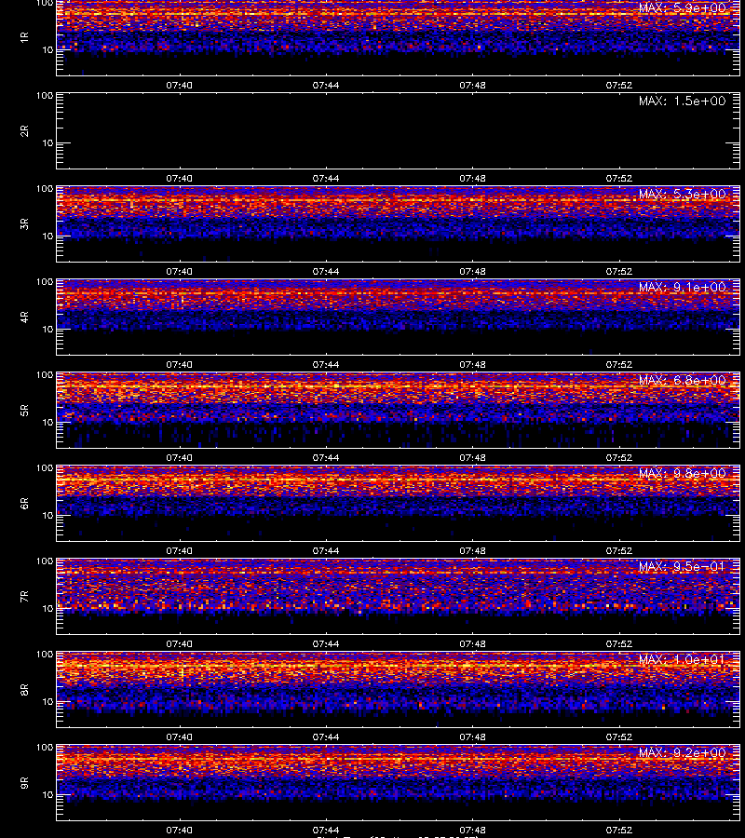
Task: Select the 'MAX: 9.1e+00' text in 4R panel
Action: tap(682, 287)
